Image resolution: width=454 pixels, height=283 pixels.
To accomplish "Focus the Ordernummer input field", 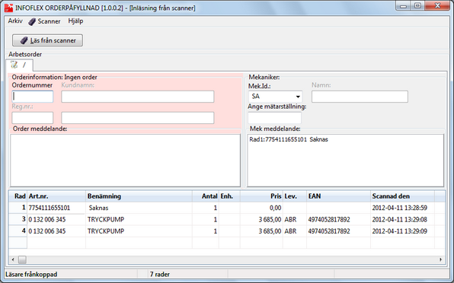I will pyautogui.click(x=33, y=97).
